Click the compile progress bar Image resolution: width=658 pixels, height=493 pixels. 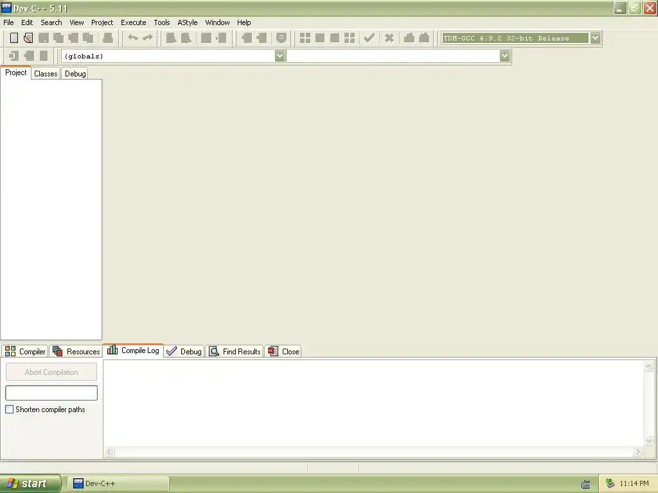(x=51, y=393)
